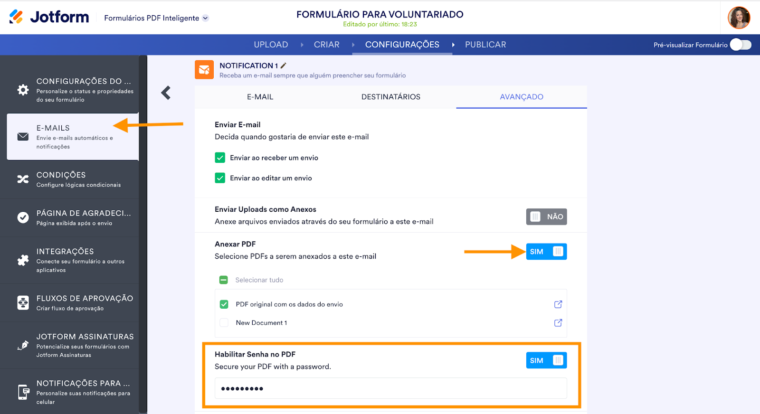Click the Jotform logo
The width and height of the screenshot is (760, 414).
49,17
